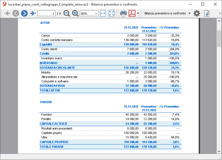Image resolution: width=222 pixels, height=160 pixels.
Task: Click the value 145 680,00
Action: click(131, 68)
